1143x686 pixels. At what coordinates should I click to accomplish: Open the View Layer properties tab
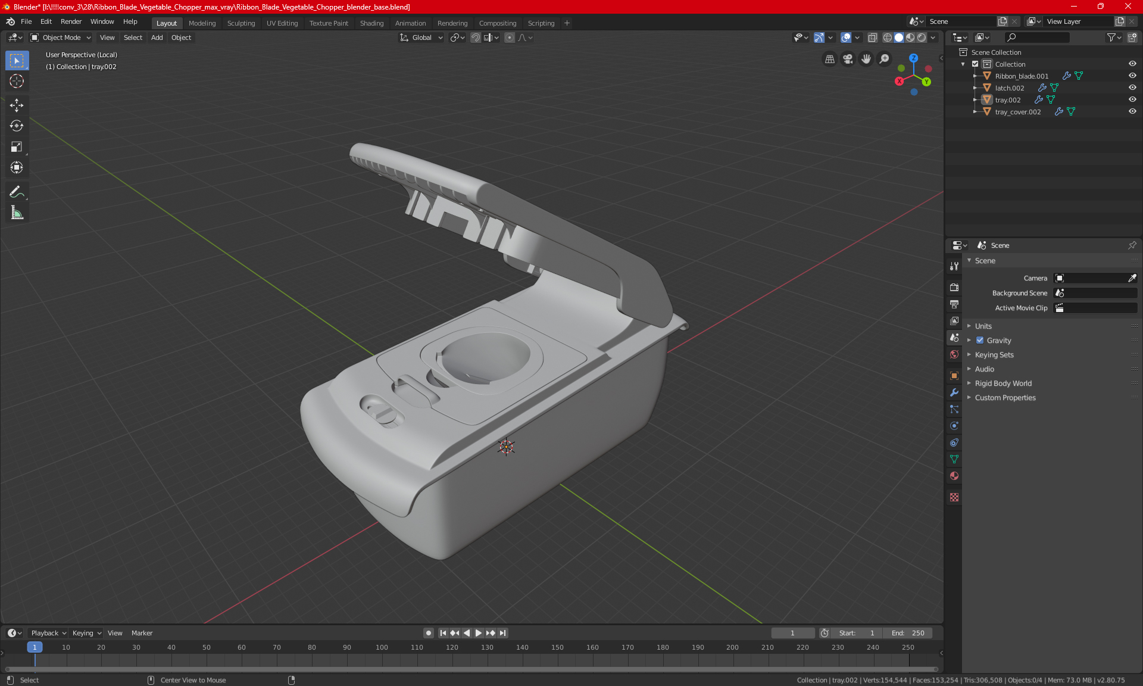coord(954,320)
